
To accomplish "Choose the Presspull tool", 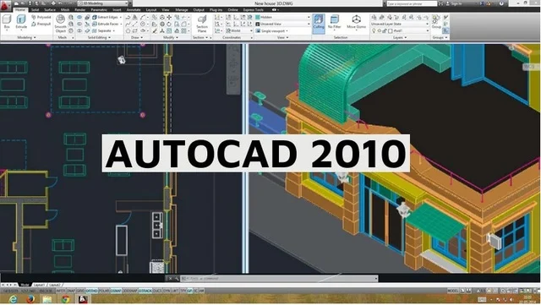I will pyautogui.click(x=41, y=25).
